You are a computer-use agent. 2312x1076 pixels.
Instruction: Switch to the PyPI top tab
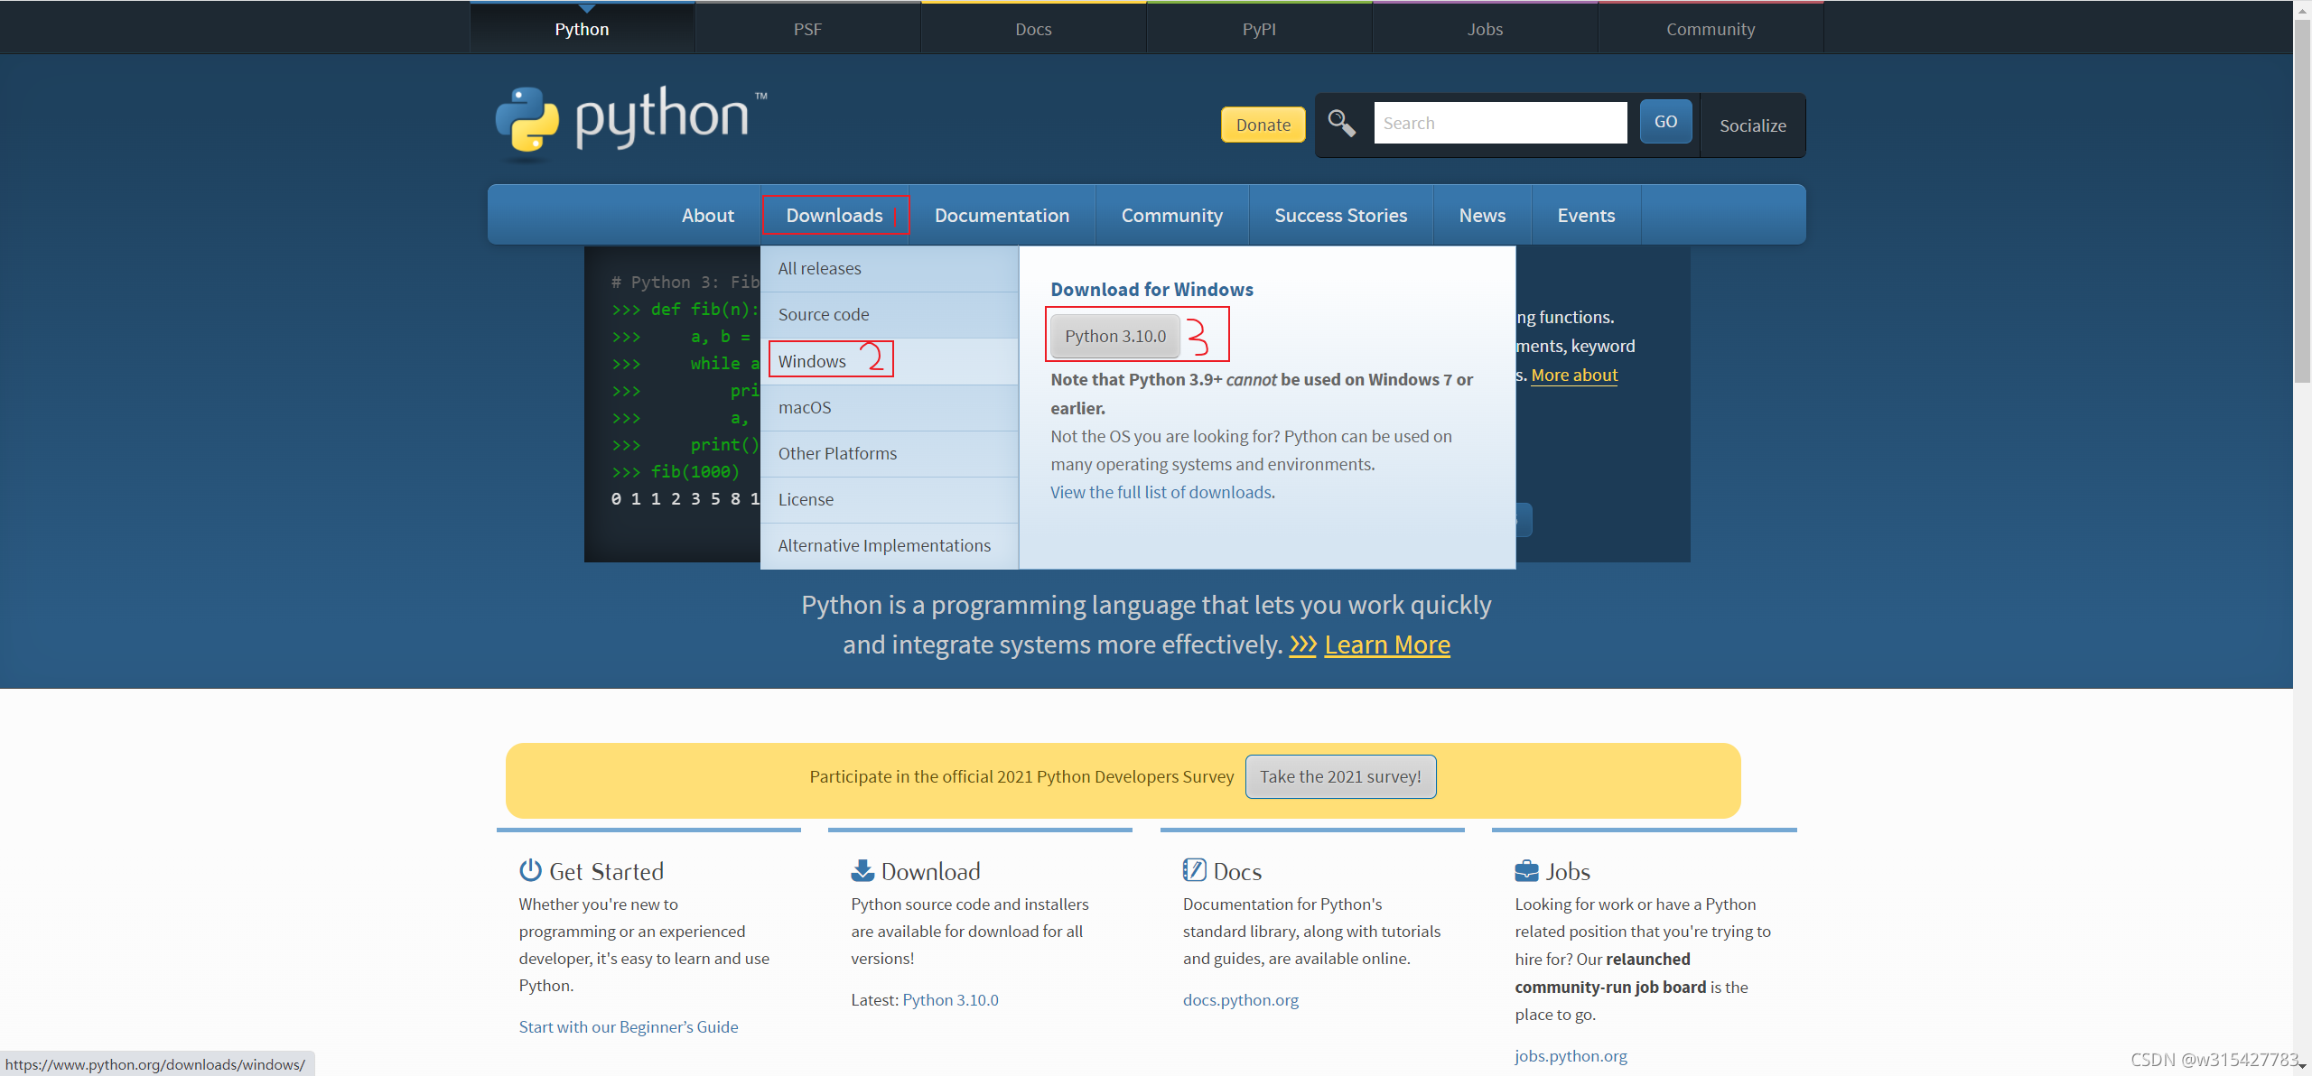(1259, 29)
